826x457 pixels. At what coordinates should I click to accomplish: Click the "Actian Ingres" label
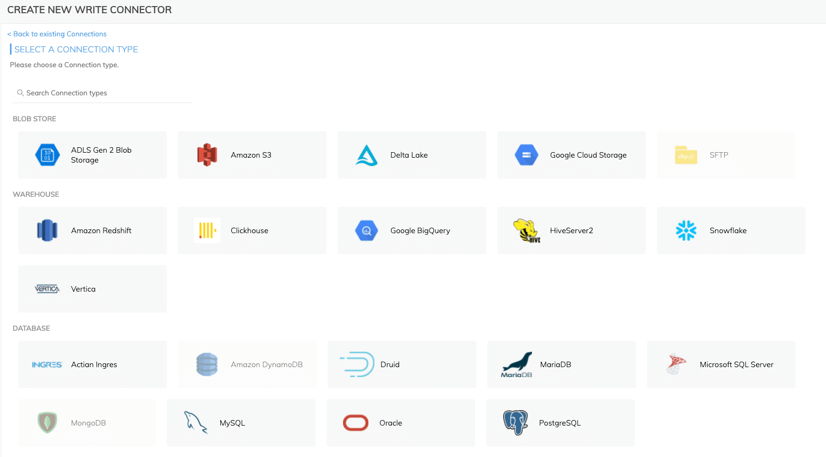[x=94, y=364]
